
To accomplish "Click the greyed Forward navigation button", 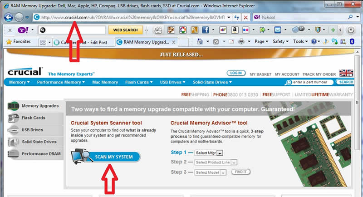I will [x=19, y=17].
